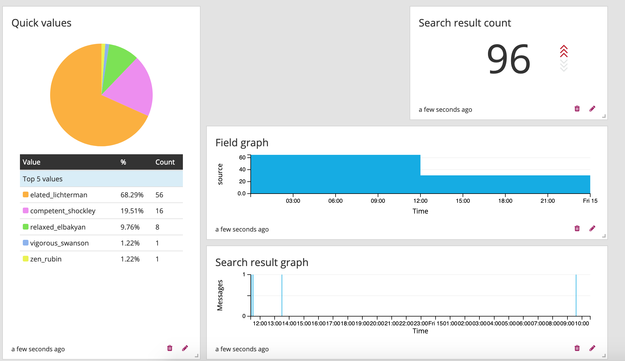Click the 12:00 tick in Field graph
Screen dimensions: 625x361
[420, 201]
